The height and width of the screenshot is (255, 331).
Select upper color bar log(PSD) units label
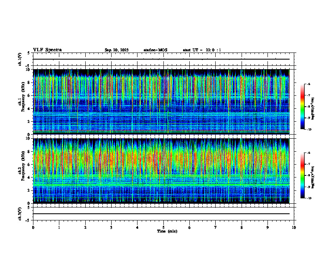click(313, 109)
